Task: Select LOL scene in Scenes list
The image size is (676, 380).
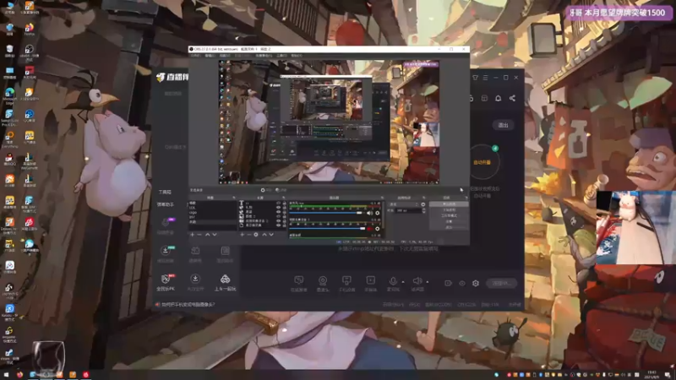Action: 211,208
